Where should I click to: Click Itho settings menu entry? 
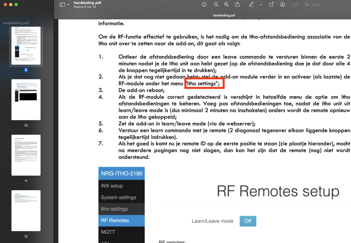(x=122, y=209)
